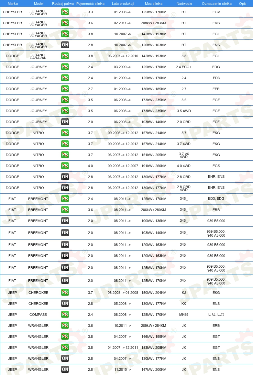Screen dimensions: 253x375
Task: Click diesel ON icon for Wrangler 130kW
Action: 65,359
